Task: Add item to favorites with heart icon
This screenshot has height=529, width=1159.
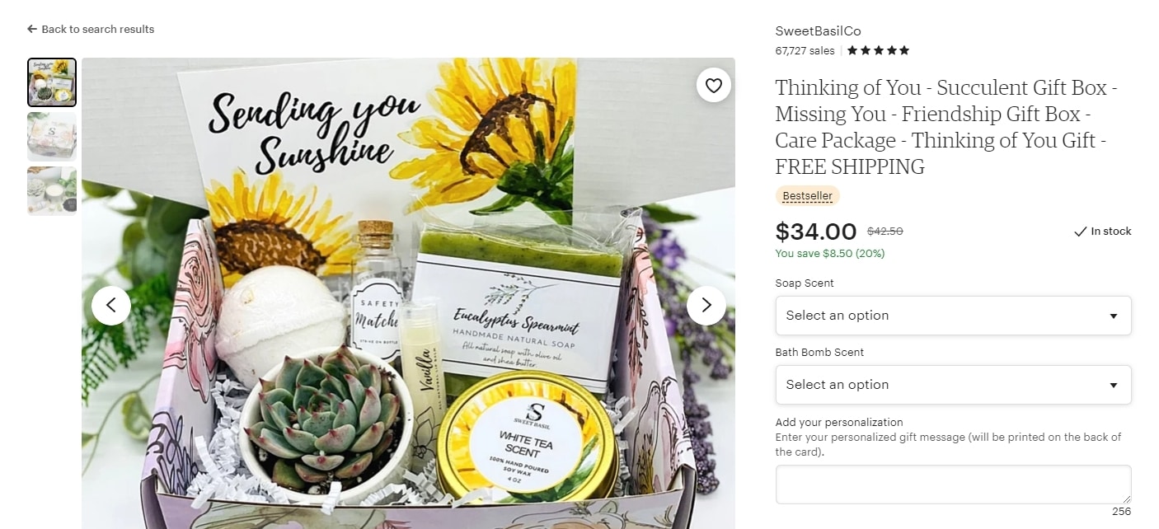Action: coord(714,85)
